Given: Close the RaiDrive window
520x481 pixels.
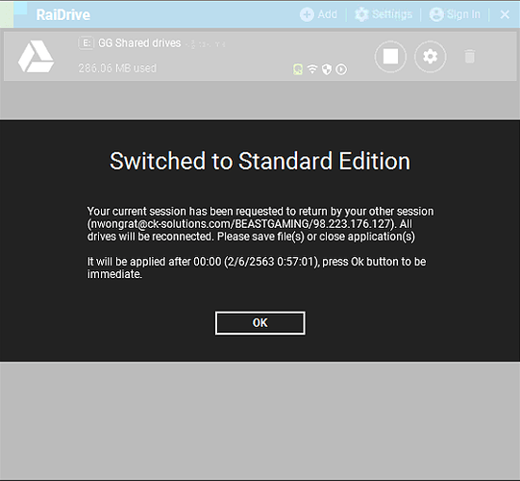Looking at the screenshot, I should [505, 14].
